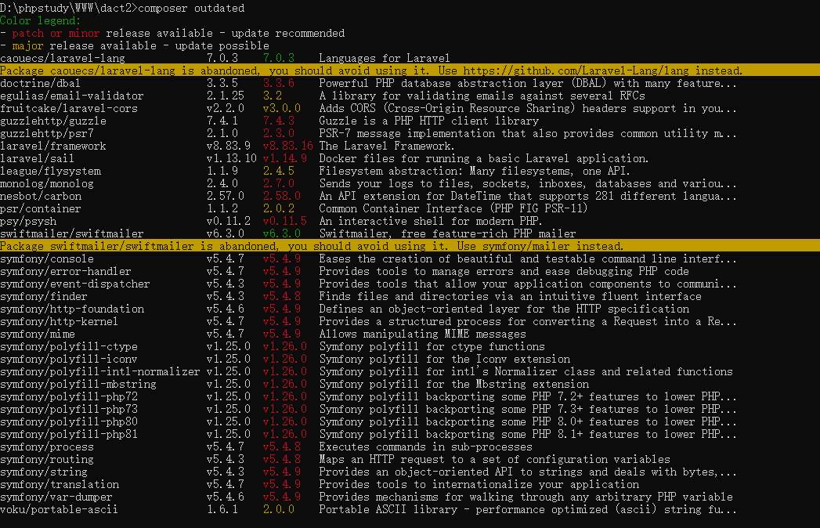The image size is (820, 528).
Task: Click latest version 2.0.0 of portable-ascii
Action: pyautogui.click(x=279, y=510)
